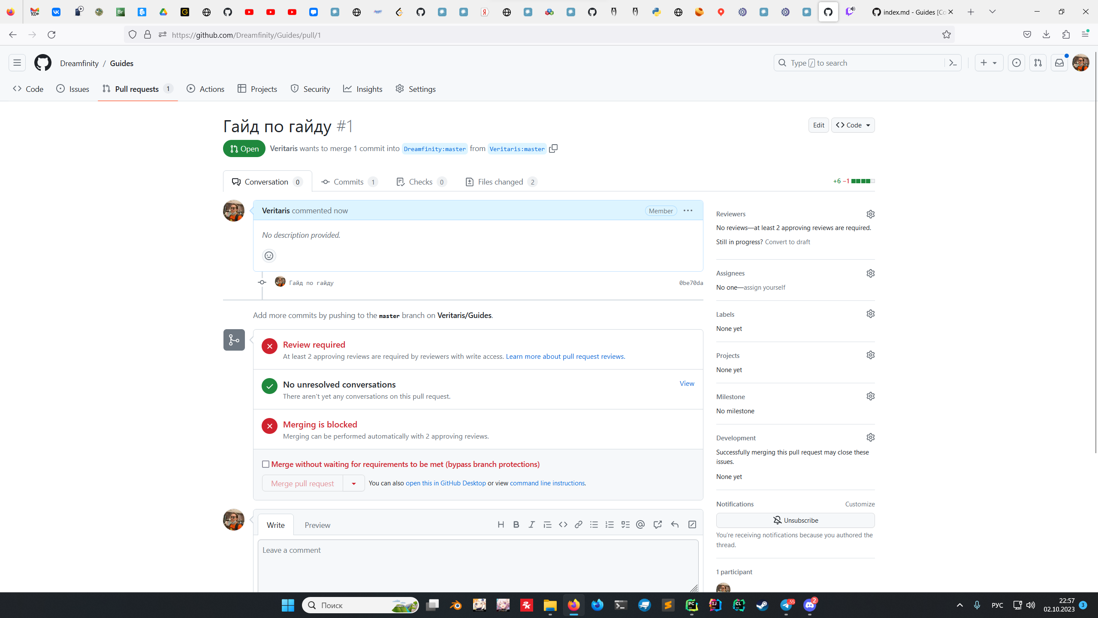
Task: Expand the create new plus dropdown
Action: pyautogui.click(x=989, y=63)
